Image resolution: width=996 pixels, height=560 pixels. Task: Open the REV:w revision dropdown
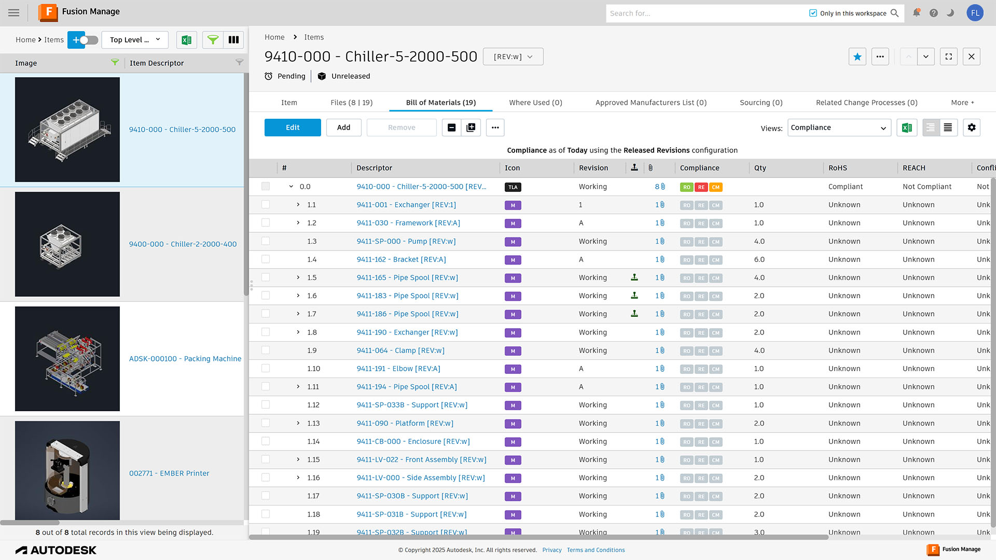point(513,57)
